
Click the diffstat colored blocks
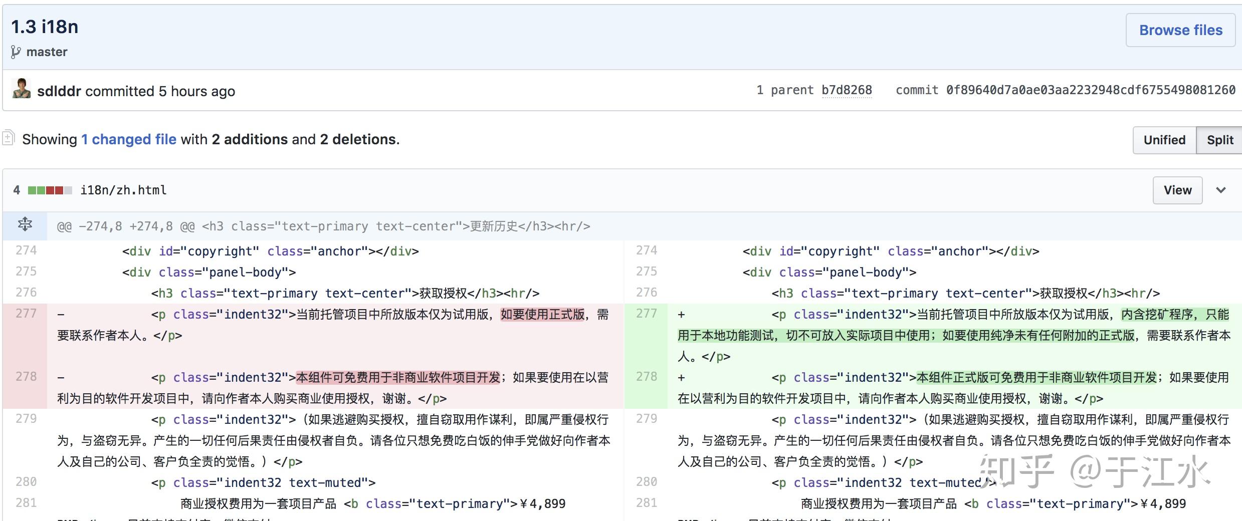50,190
